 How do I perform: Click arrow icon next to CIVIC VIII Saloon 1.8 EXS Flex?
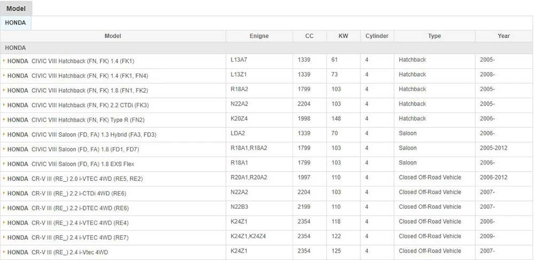pyautogui.click(x=4, y=164)
